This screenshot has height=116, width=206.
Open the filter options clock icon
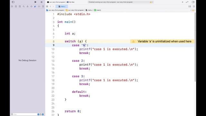click(12, 114)
